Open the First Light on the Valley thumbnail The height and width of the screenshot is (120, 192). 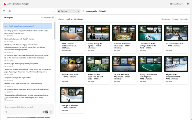tap(72, 95)
